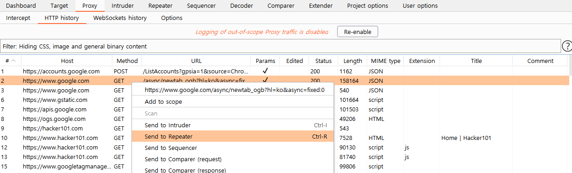Choose Add to scope in context menu
The height and width of the screenshot is (173, 572).
click(x=233, y=102)
